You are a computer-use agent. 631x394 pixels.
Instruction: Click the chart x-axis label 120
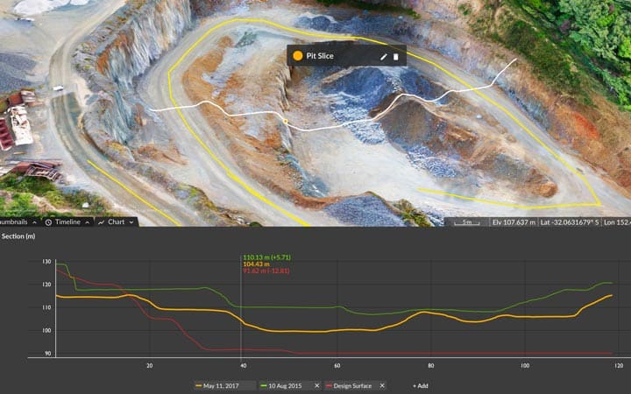tap(619, 366)
